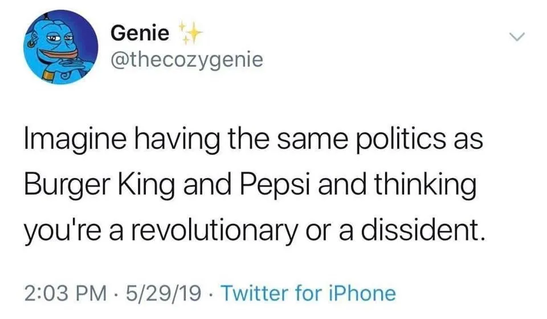
Task: Click the word "Imagine" in the tweet
Action: (64, 140)
